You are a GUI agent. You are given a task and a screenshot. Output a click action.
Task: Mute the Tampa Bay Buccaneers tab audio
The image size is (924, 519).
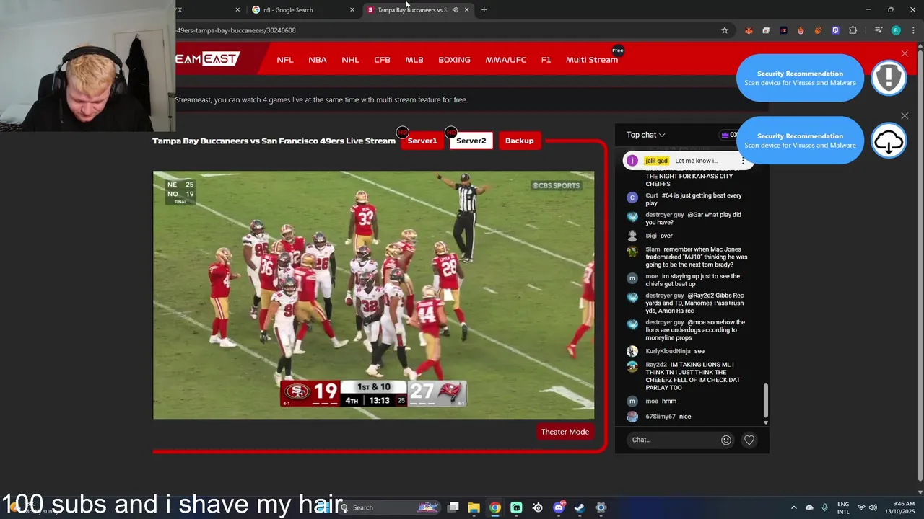coord(455,9)
